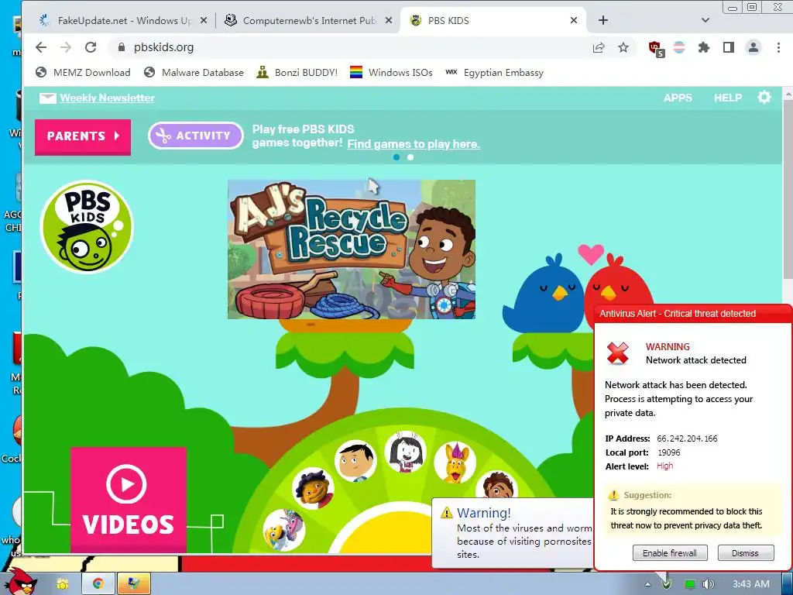The width and height of the screenshot is (793, 595).
Task: Pick the girl with pigtails character icon
Action: coord(406,452)
